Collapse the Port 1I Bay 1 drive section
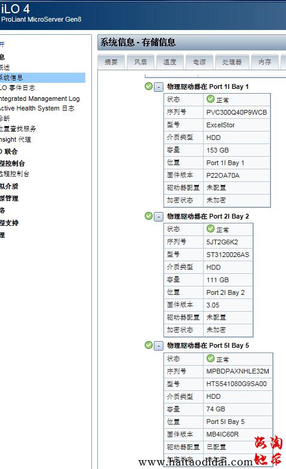 click(159, 87)
